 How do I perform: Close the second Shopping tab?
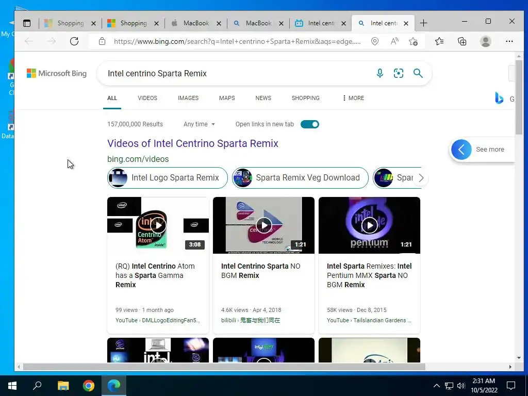coord(156,23)
